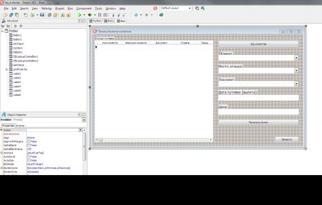322x205 pixels.
Task: Open the Клиент combo box dropdown
Action: [296, 58]
